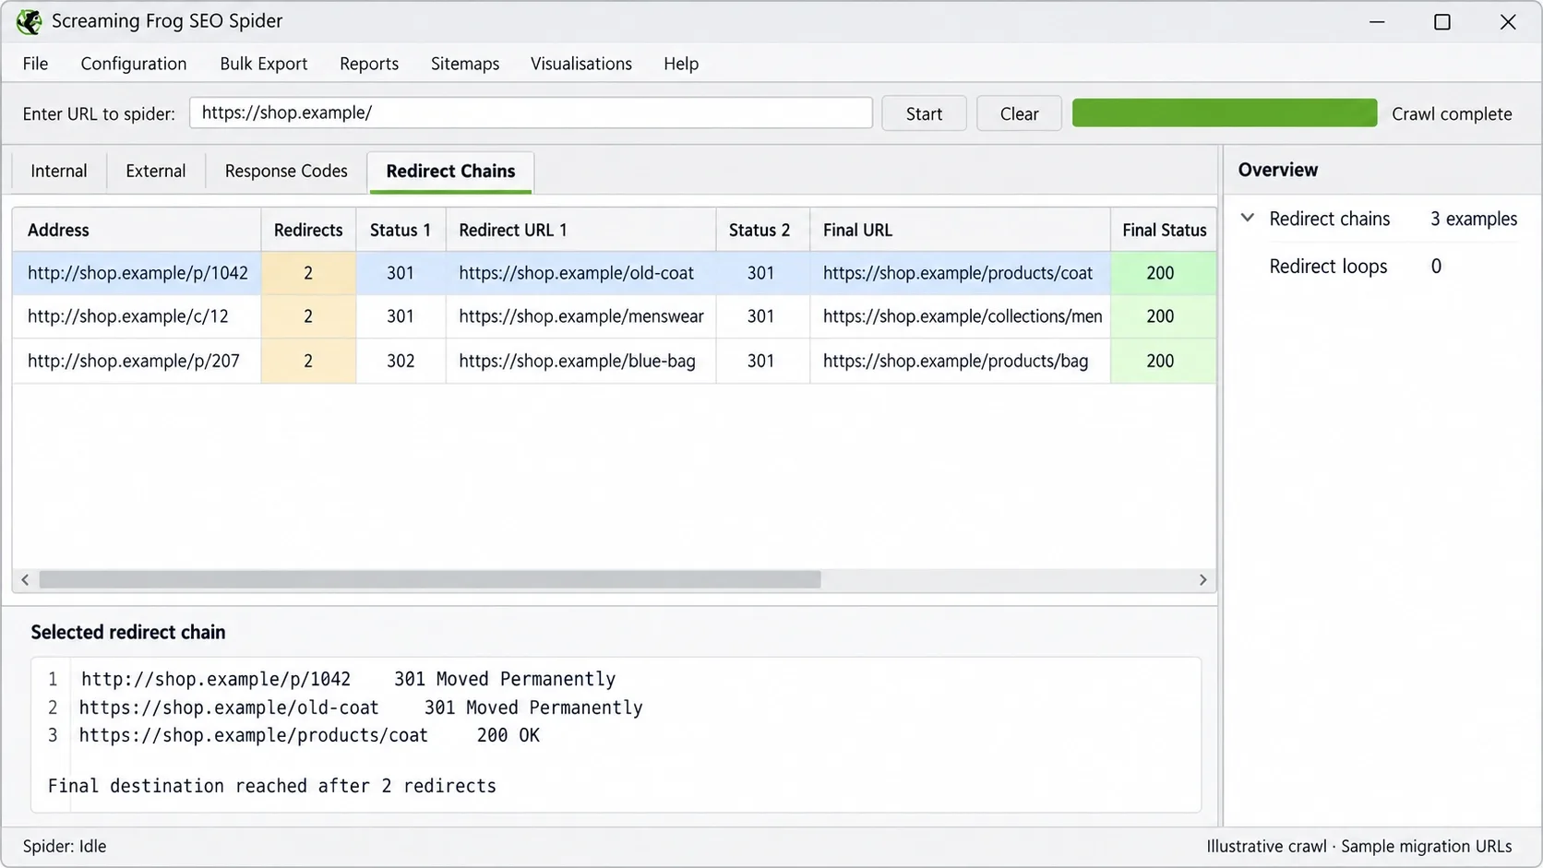Click chain line 3 '200 OK'
Screen dimensions: 1543x868
pos(508,735)
